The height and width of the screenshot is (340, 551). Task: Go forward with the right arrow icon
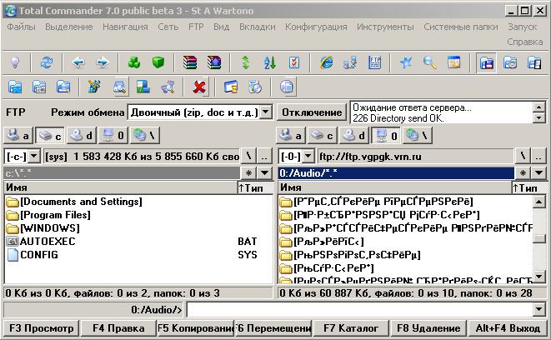point(103,62)
